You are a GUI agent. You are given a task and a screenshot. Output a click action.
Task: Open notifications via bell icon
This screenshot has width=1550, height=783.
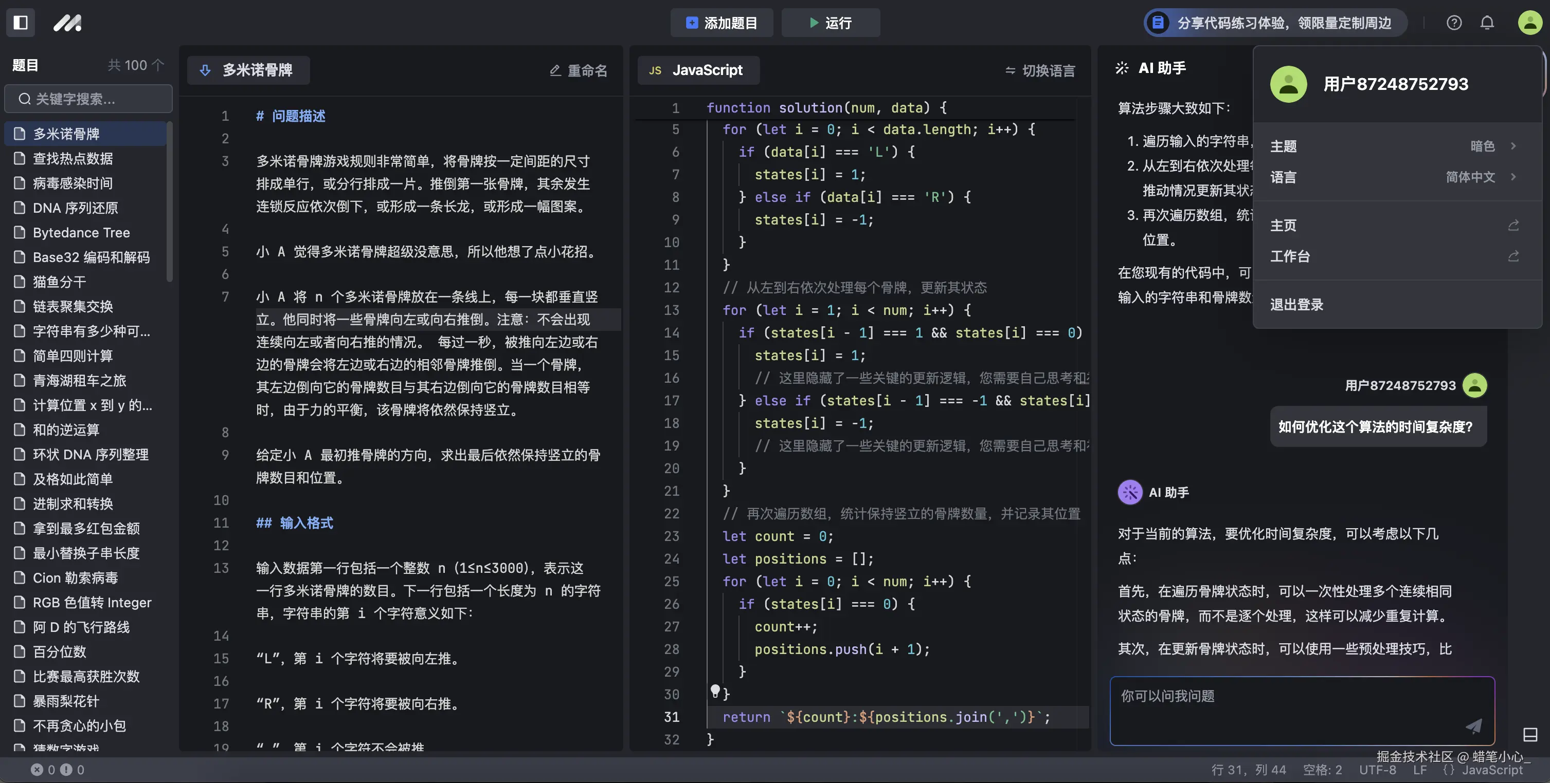tap(1487, 22)
